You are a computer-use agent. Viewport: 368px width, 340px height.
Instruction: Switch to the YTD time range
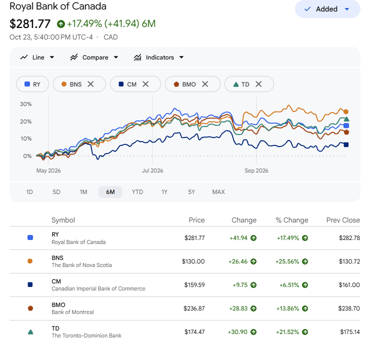(x=137, y=192)
